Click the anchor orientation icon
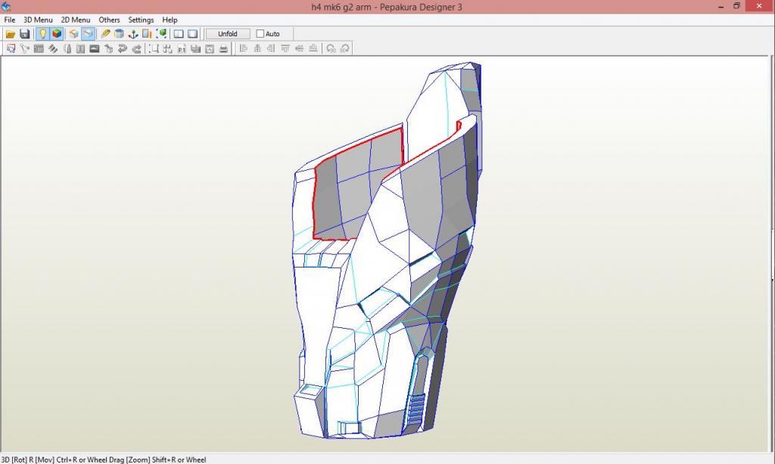This screenshot has height=464, width=775. coord(133,33)
